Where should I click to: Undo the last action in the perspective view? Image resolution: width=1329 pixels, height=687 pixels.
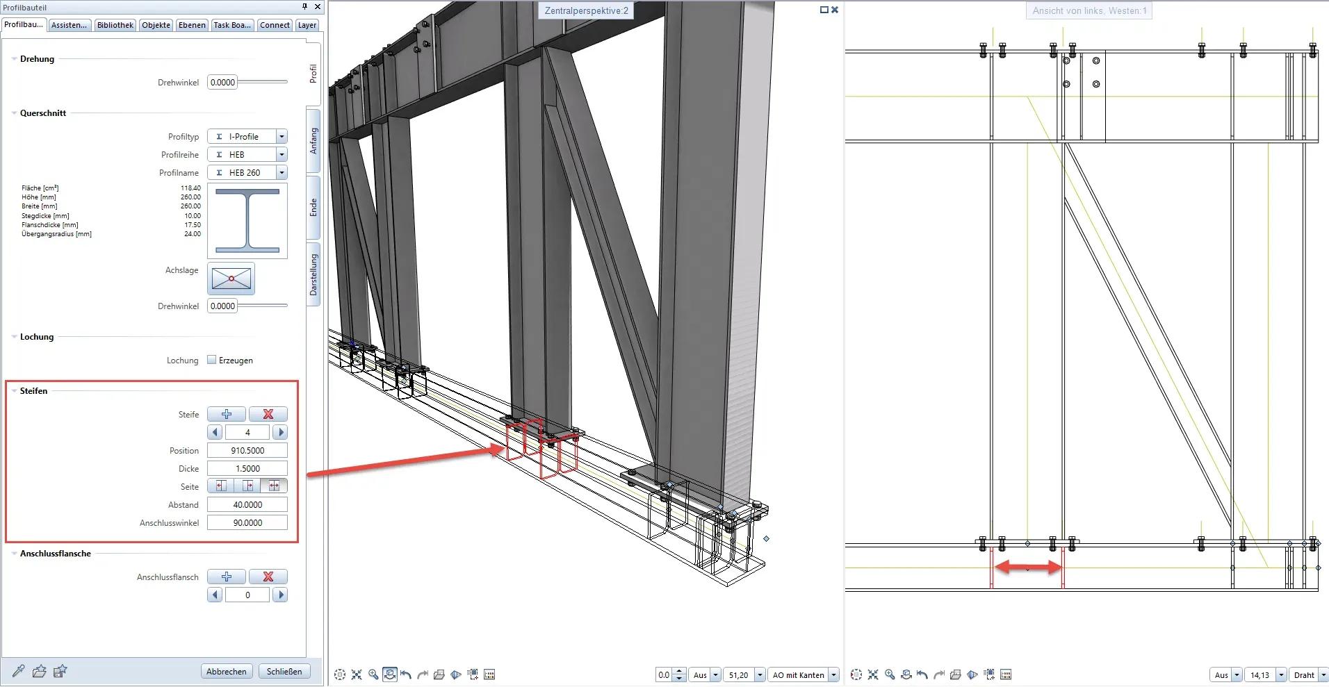pos(405,674)
